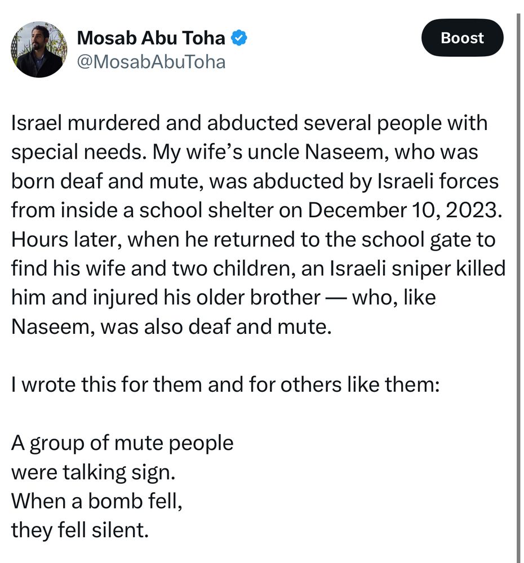
Task: Click the line starting "Hours later, when he"
Action: tap(253, 240)
